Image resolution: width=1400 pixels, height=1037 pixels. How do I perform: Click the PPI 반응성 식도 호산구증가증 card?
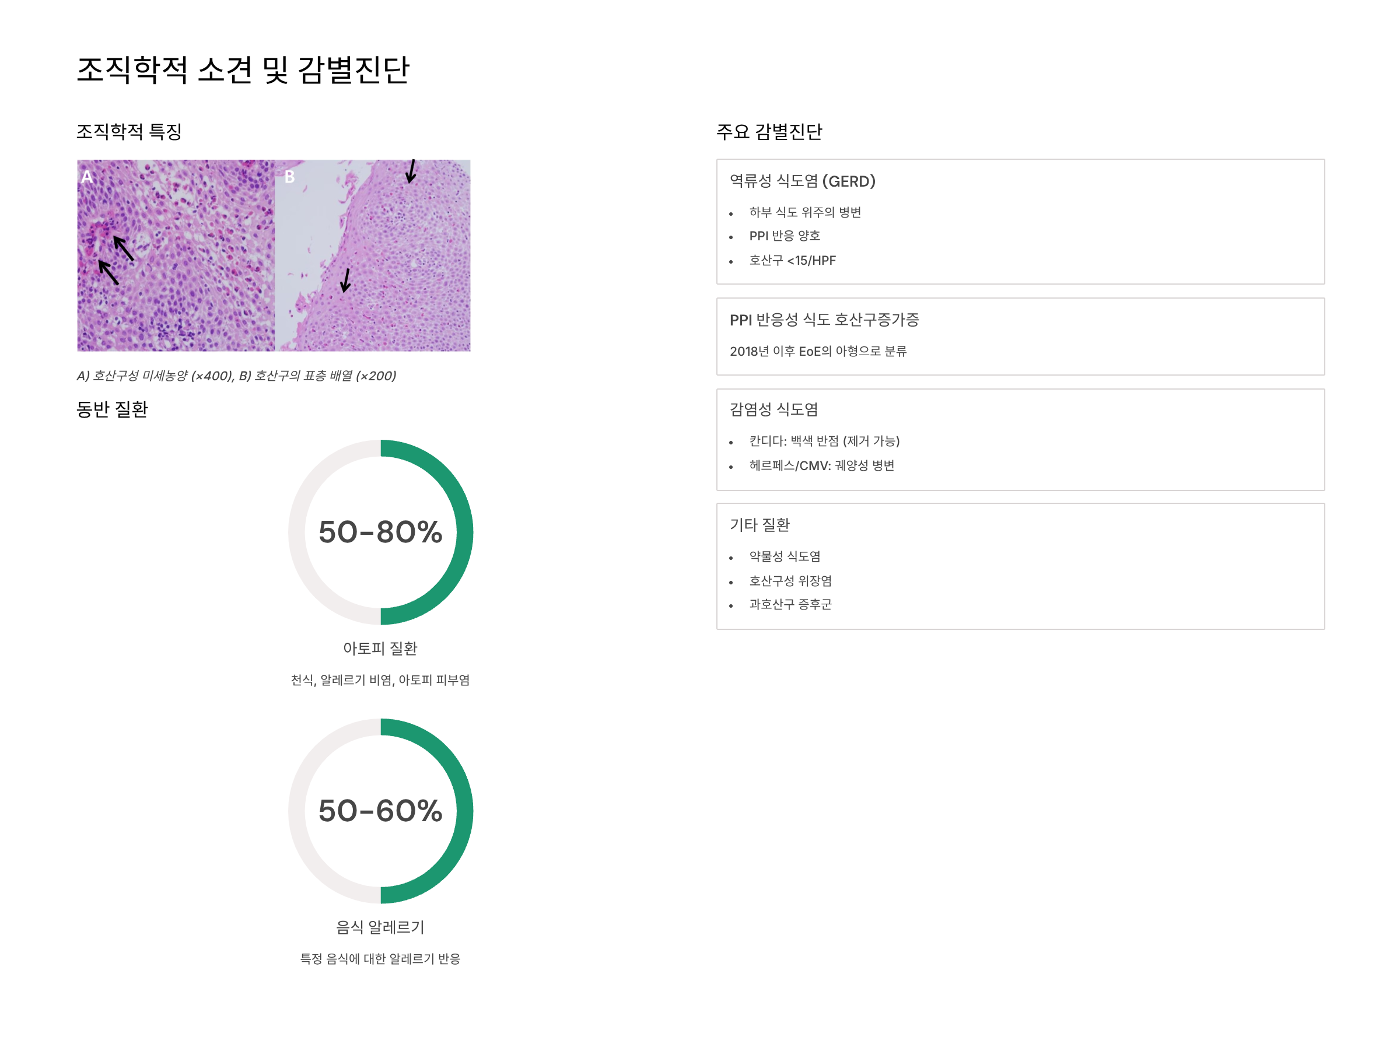click(x=1021, y=337)
